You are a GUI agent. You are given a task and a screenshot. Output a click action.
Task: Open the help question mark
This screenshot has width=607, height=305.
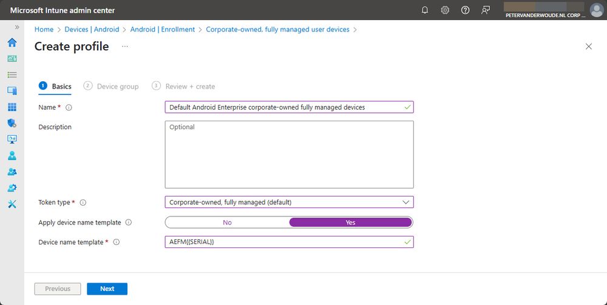coord(466,10)
